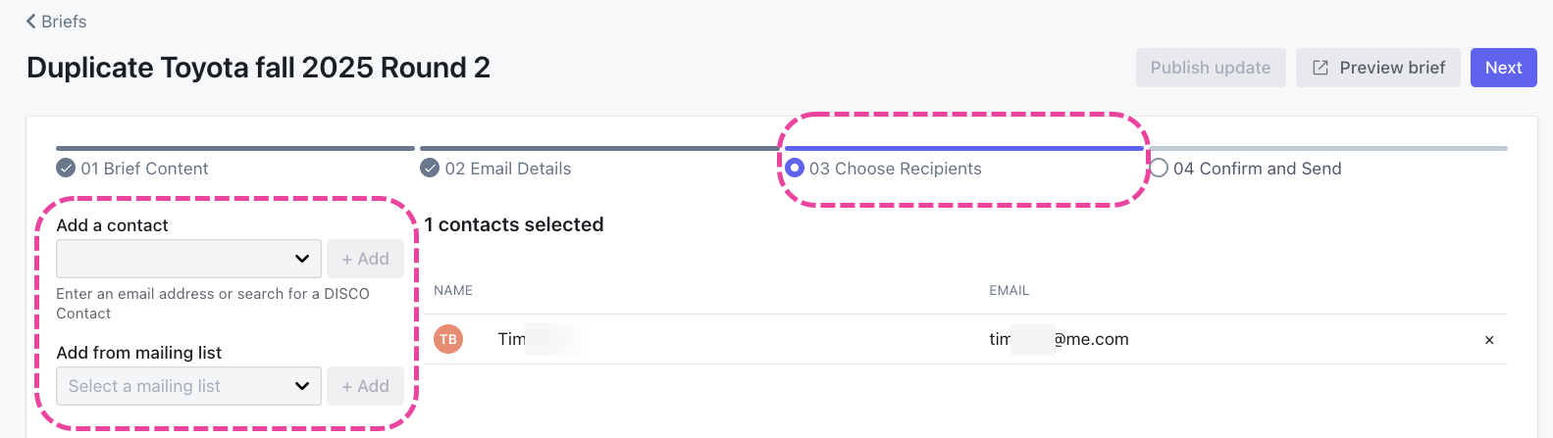Expand the Select a mailing list dropdown
This screenshot has height=438, width=1553.
pos(302,386)
